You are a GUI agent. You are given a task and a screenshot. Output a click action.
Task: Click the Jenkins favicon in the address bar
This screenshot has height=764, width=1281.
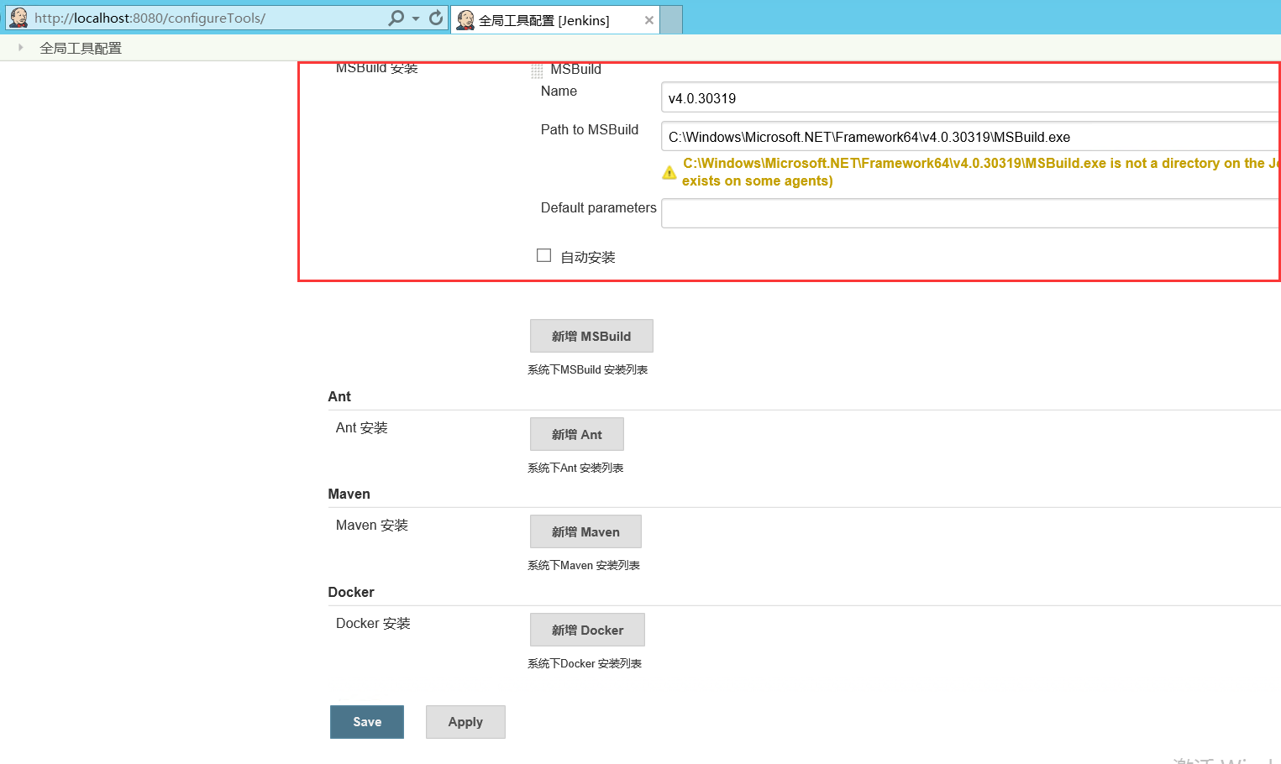click(x=17, y=17)
